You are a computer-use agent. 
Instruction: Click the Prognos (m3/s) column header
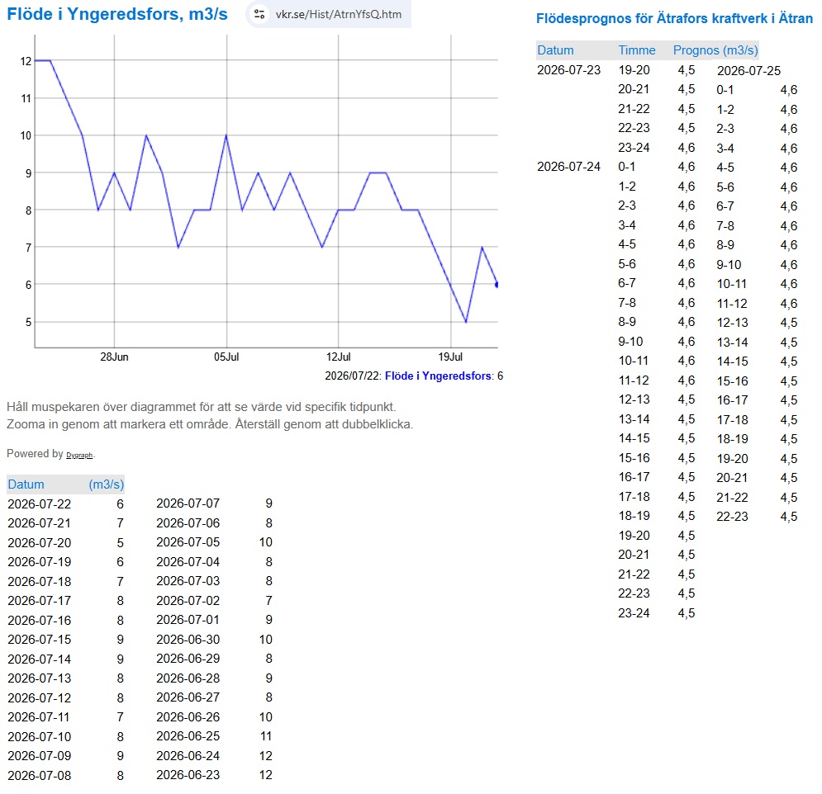click(715, 50)
